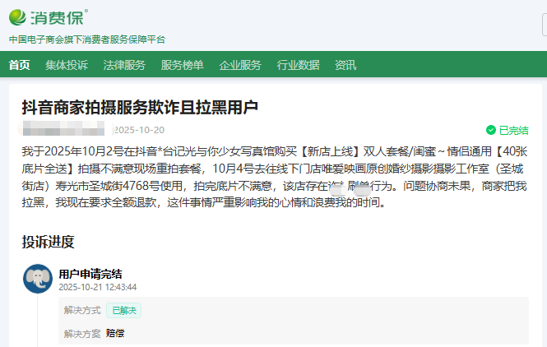Click the 赔偿 resolution plan text
The width and height of the screenshot is (547, 347).
pyautogui.click(x=116, y=333)
